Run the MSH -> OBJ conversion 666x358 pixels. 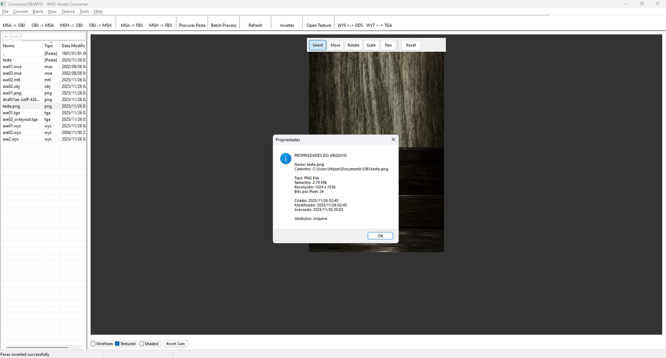(x=71, y=25)
